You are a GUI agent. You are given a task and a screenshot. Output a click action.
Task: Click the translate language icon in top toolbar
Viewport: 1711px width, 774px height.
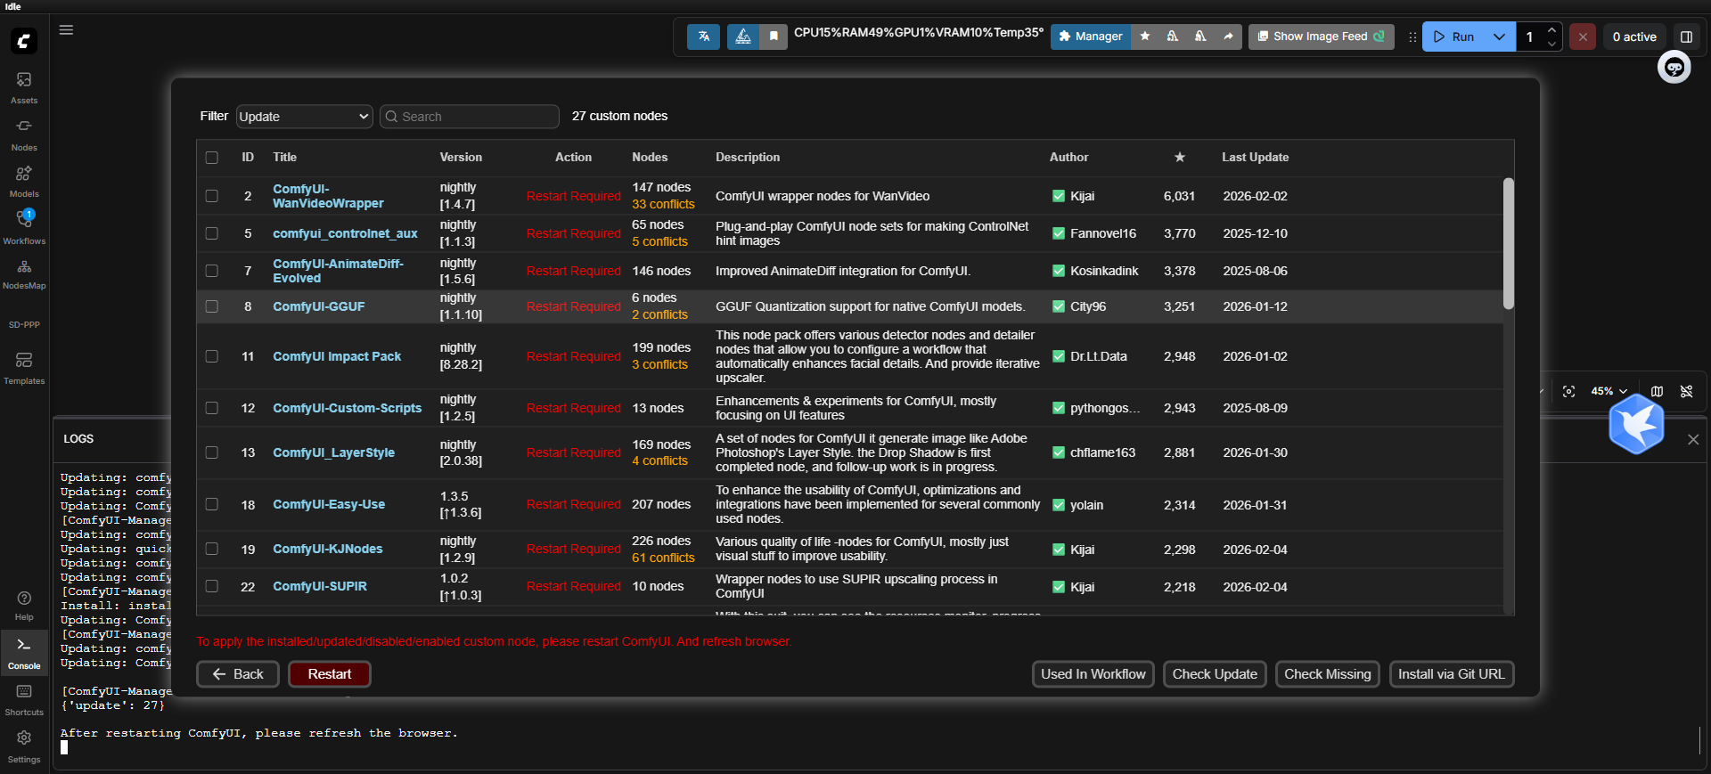(704, 37)
